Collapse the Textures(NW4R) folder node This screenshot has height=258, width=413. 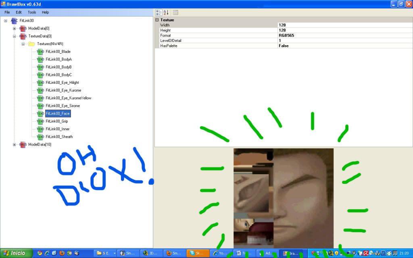pyautogui.click(x=23, y=44)
